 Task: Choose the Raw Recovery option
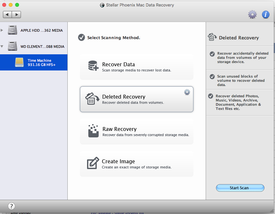tap(137, 132)
